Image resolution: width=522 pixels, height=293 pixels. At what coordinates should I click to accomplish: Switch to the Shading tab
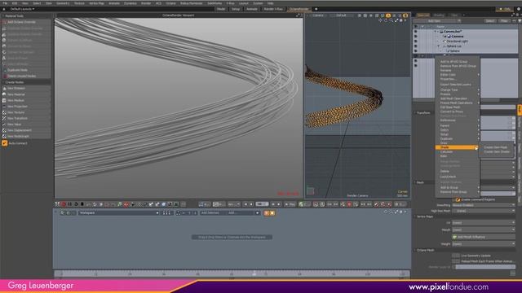[x=439, y=15]
